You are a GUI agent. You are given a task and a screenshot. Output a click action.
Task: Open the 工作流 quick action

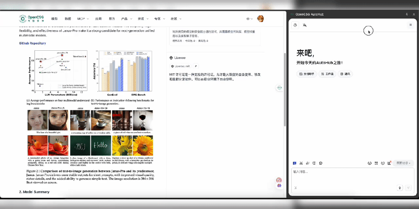pos(327,74)
